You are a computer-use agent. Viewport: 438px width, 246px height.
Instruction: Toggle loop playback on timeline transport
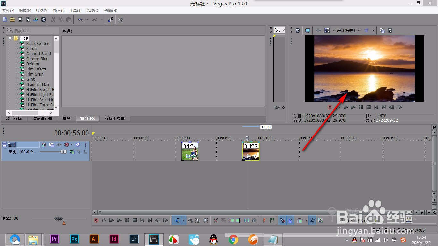pyautogui.click(x=104, y=220)
